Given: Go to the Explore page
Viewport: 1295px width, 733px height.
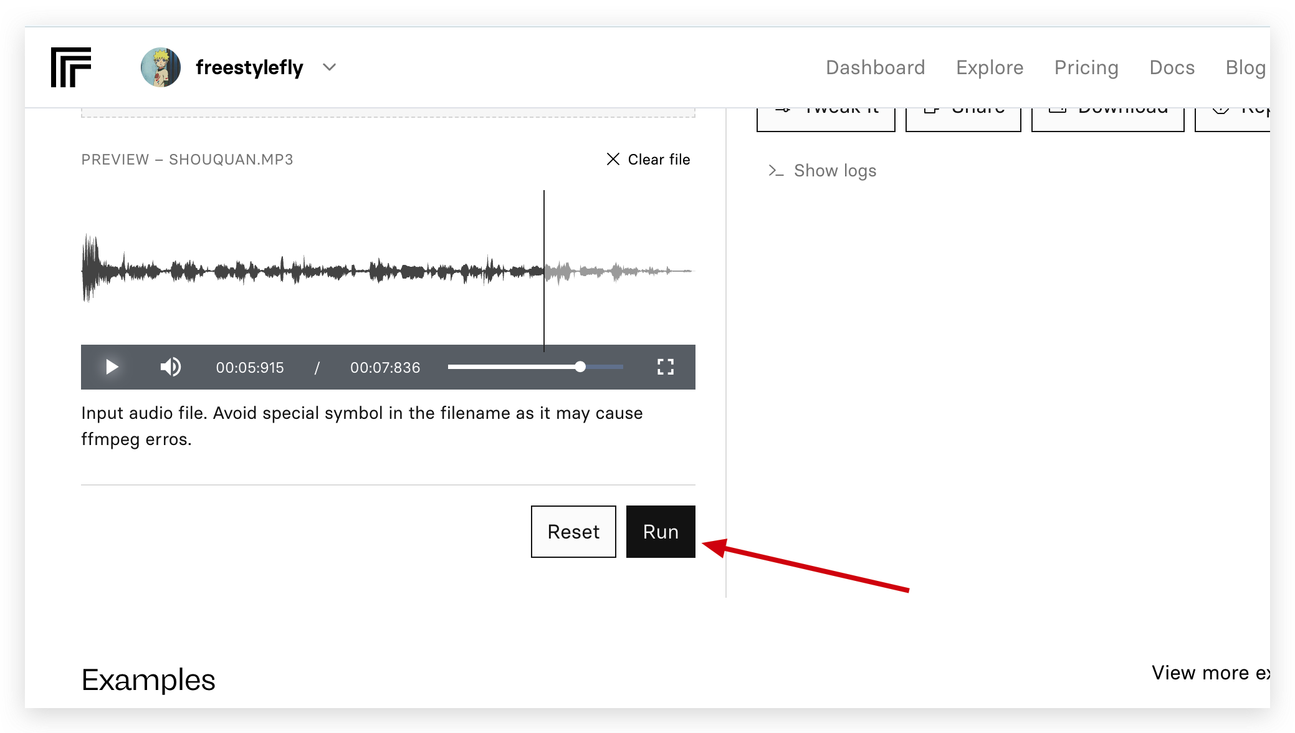Looking at the screenshot, I should click(990, 67).
